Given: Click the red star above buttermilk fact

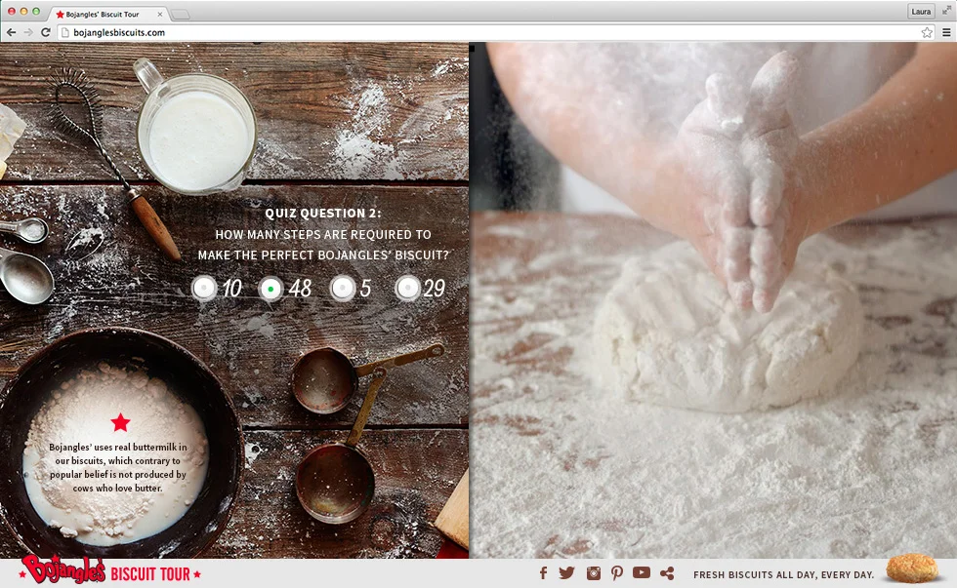Looking at the screenshot, I should pos(120,421).
